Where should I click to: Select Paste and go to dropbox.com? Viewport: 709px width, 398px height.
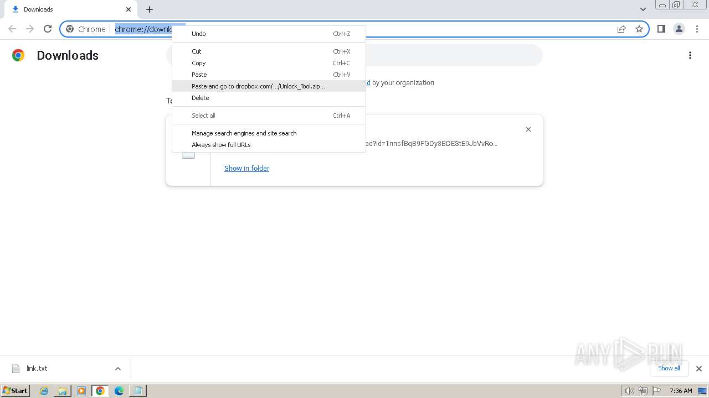269,86
